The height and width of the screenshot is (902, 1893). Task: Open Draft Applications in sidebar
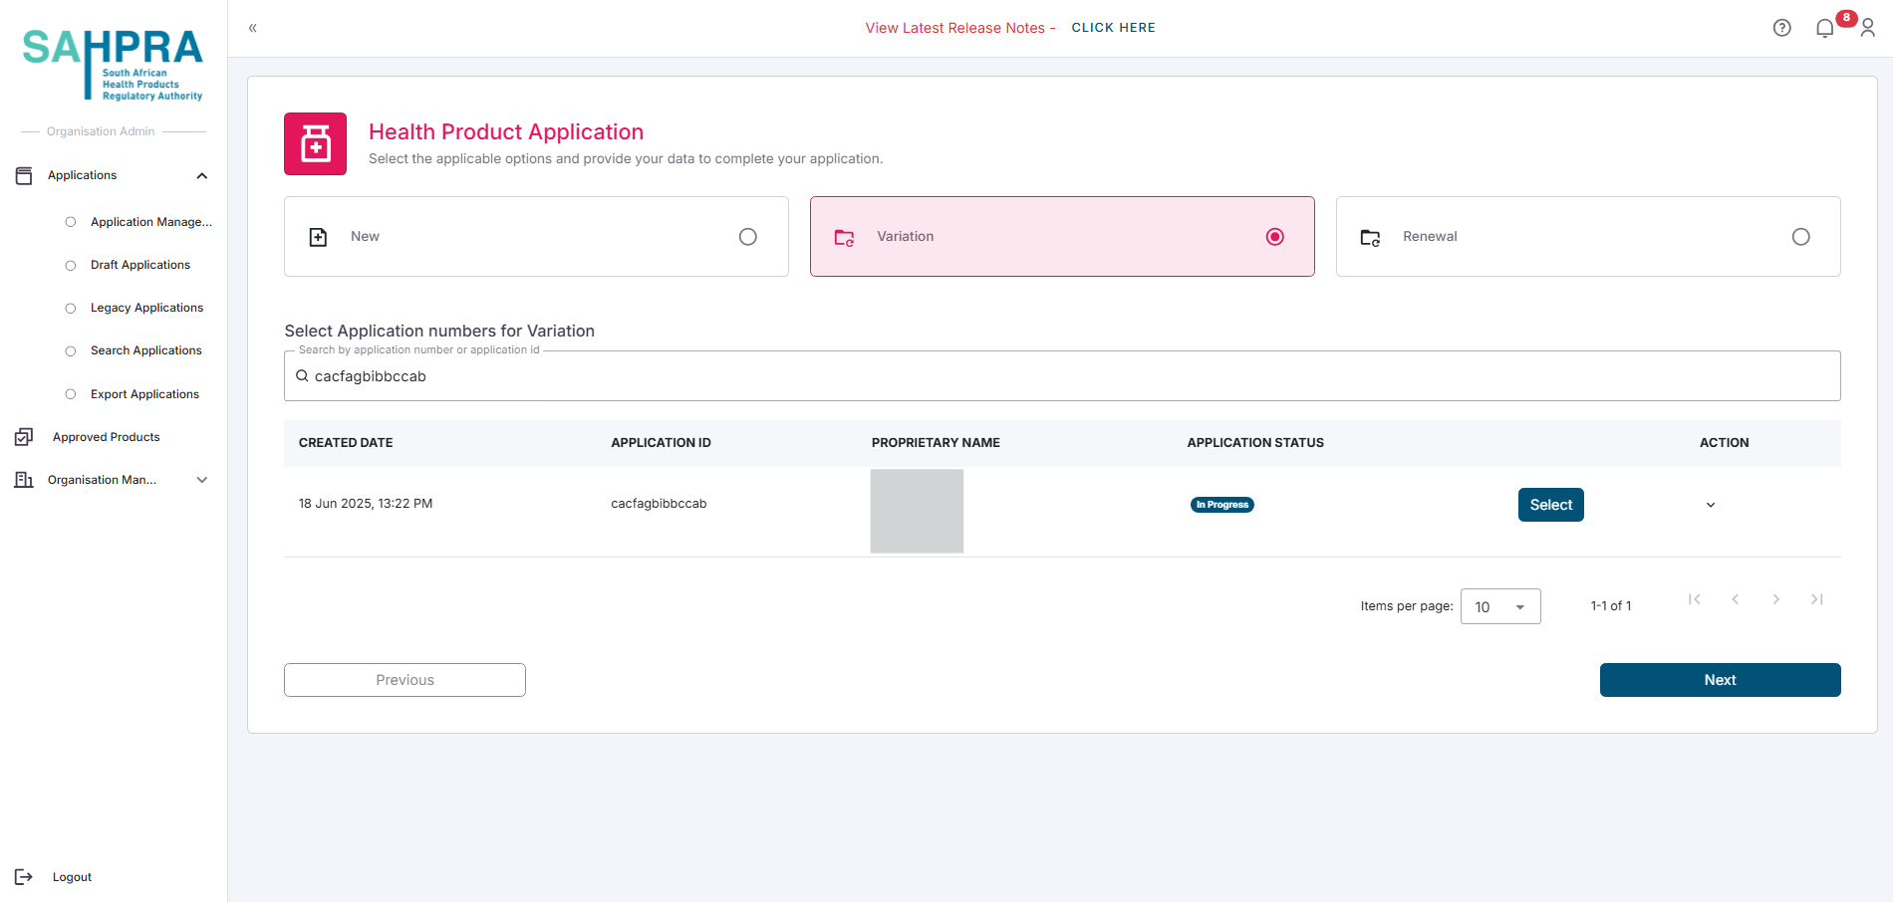[140, 265]
